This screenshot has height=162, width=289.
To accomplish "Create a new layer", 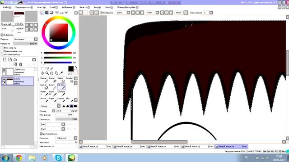I will click(x=5, y=60).
